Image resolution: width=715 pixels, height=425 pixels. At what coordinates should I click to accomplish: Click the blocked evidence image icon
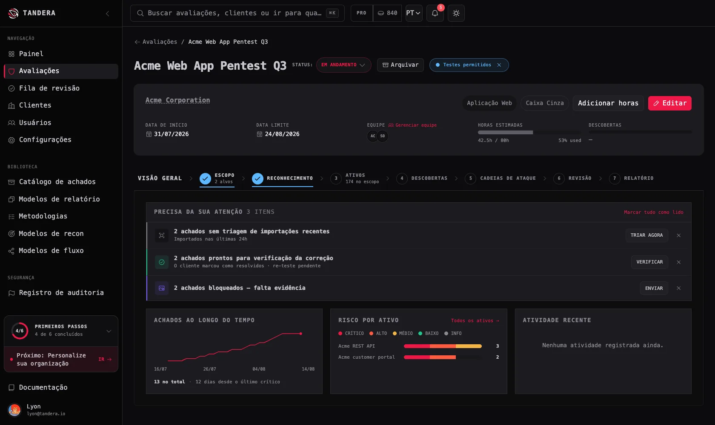(x=162, y=288)
